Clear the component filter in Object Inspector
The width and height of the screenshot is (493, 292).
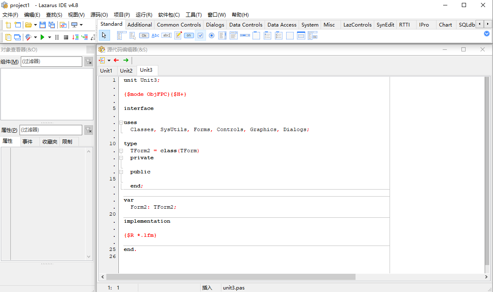[x=88, y=61]
